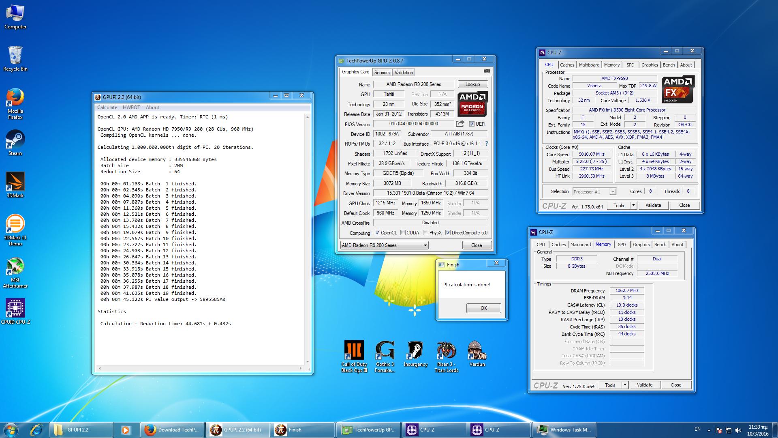Switch to GPUPI 2.2 folder taskbar item
The width and height of the screenshot is (778, 438).
[x=81, y=430]
